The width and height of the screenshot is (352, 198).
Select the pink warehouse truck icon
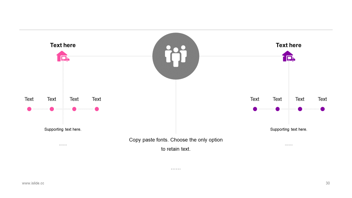(63, 56)
